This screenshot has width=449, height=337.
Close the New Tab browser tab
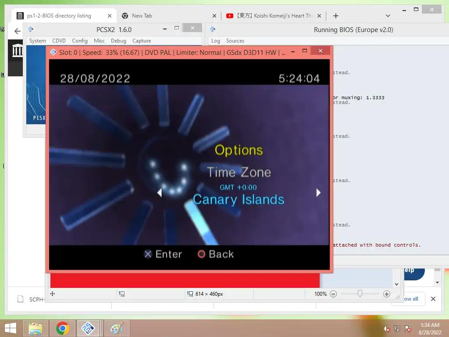(214, 16)
